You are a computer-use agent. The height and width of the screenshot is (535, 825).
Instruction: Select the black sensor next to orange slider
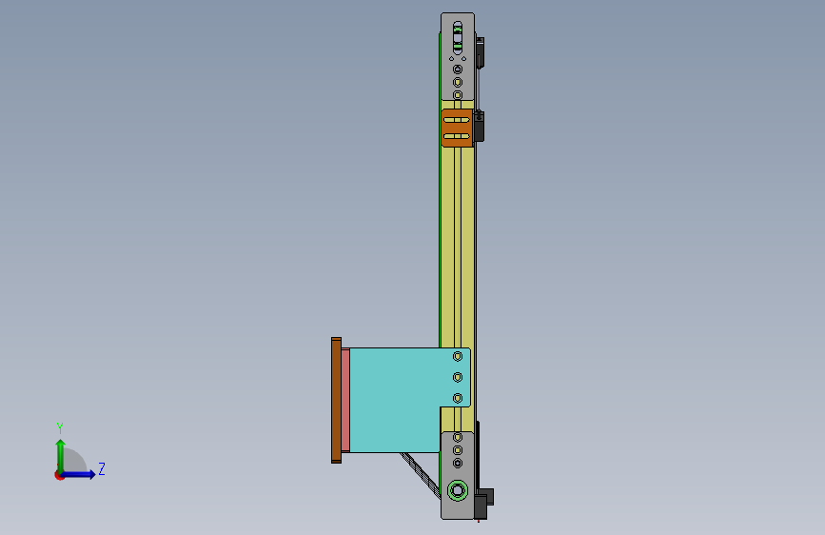479,126
